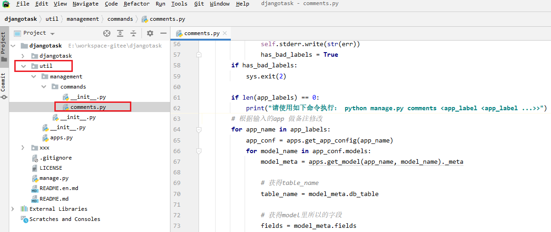Image resolution: width=551 pixels, height=232 pixels.
Task: Click the PyCharm application logo icon
Action: pyautogui.click(x=6, y=4)
